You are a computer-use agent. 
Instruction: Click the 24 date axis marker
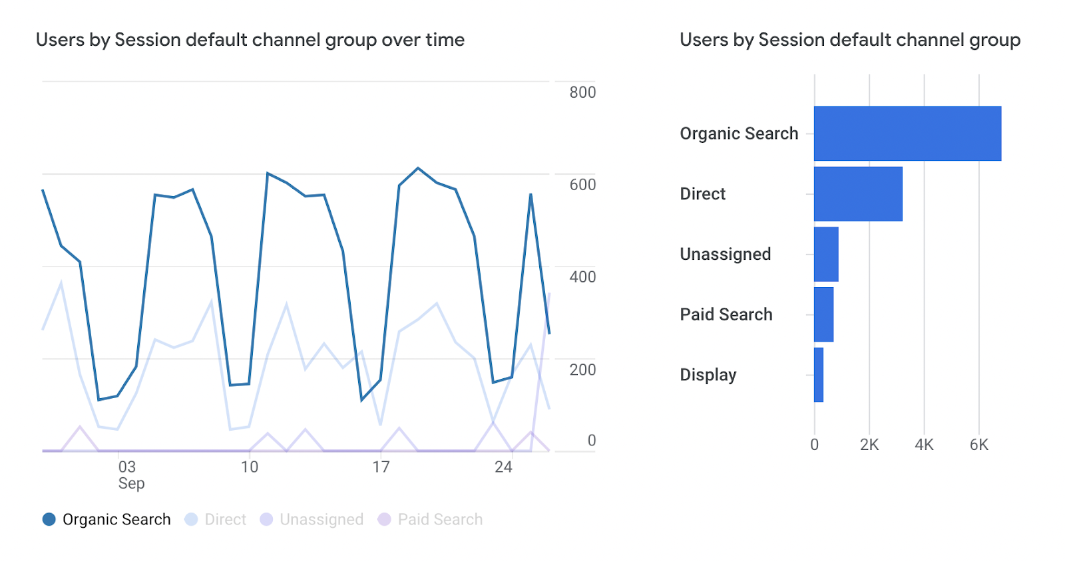[503, 467]
